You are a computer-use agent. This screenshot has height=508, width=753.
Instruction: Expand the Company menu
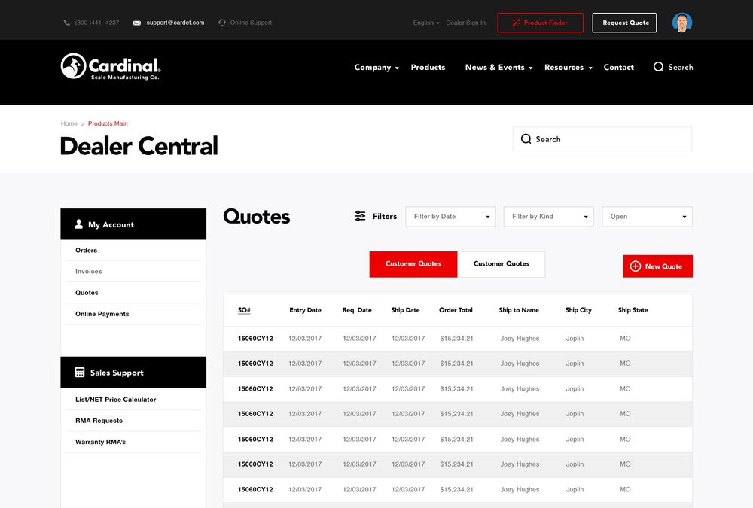(376, 68)
